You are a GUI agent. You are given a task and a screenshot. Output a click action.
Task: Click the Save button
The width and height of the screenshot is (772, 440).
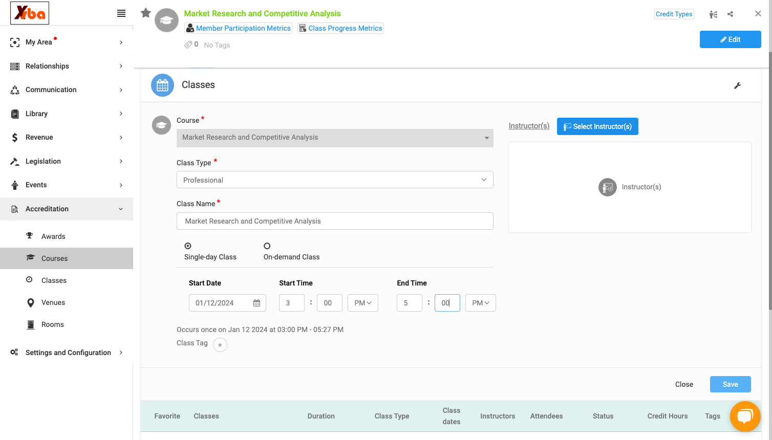coord(731,384)
